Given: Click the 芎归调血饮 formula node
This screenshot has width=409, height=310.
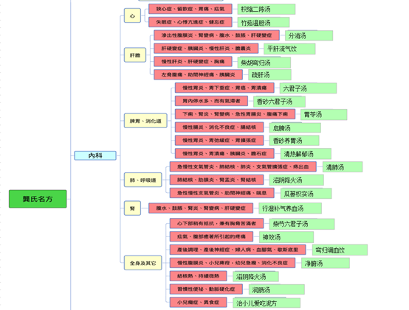Looking at the screenshot, I should click(340, 250).
